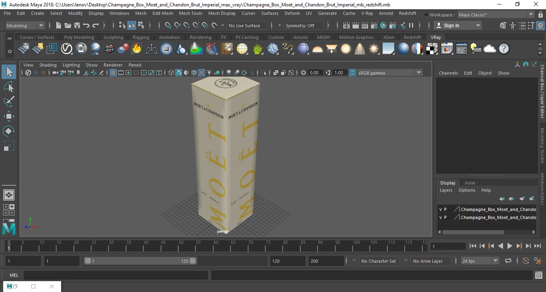
Task: Open the snap options dropdown before No Live Surface
Action: coord(223,26)
